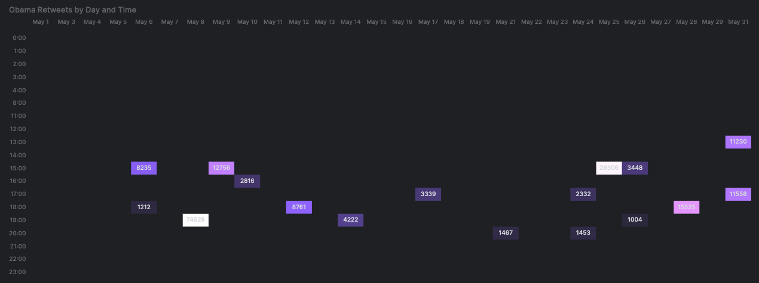The image size is (759, 283).
Task: Select the May 1 column label
Action: pos(41,22)
